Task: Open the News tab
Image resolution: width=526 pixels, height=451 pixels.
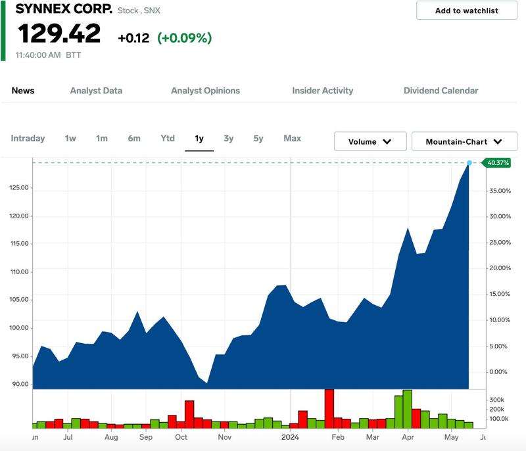Action: [x=23, y=91]
